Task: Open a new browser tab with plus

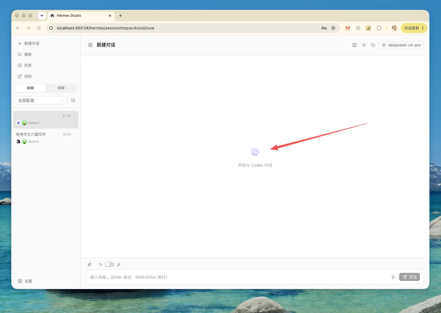Action: pos(120,15)
